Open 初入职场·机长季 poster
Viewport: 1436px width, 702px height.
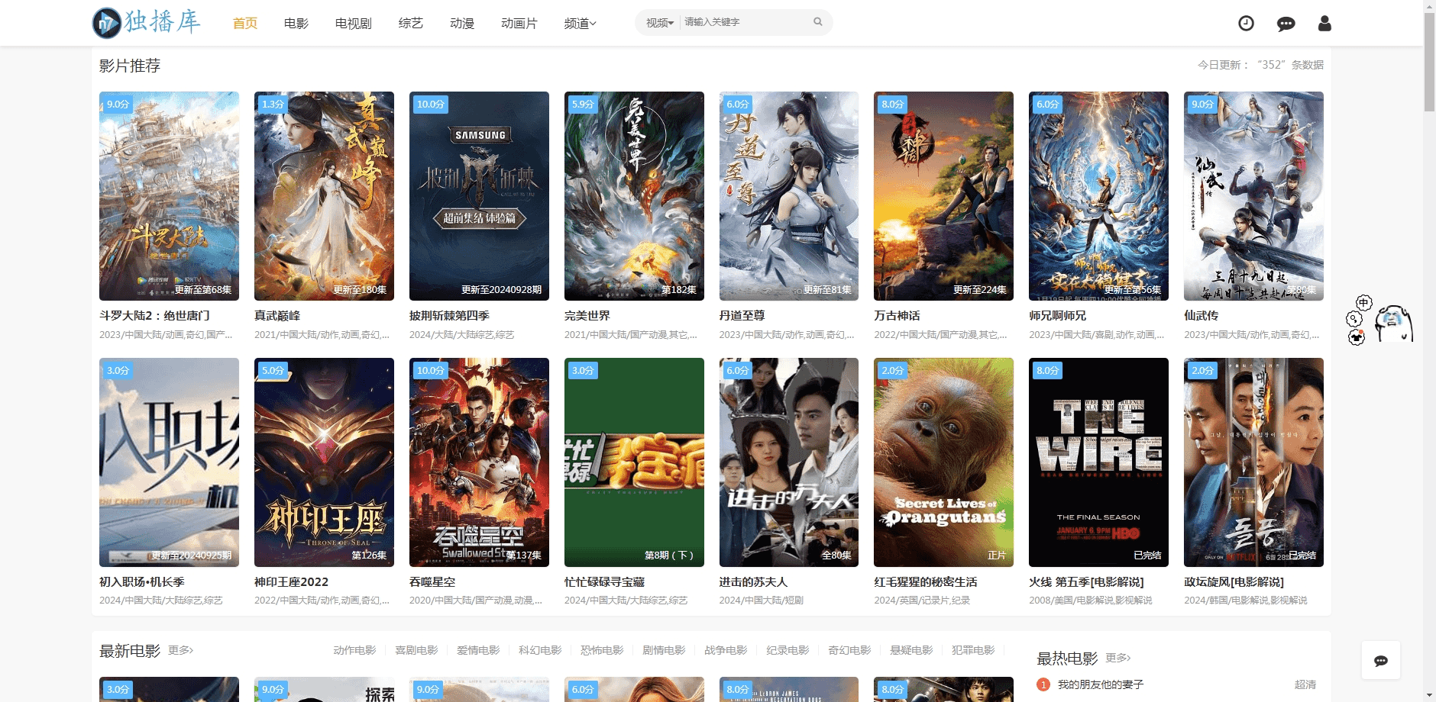coord(169,462)
